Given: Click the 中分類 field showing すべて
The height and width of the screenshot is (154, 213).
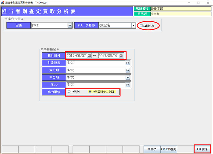Looking at the screenshot, I should pos(96,78).
